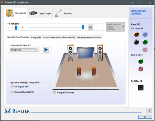Click the TV screen in room diagram
Screen dimensions: 155x121
(x=86, y=53)
